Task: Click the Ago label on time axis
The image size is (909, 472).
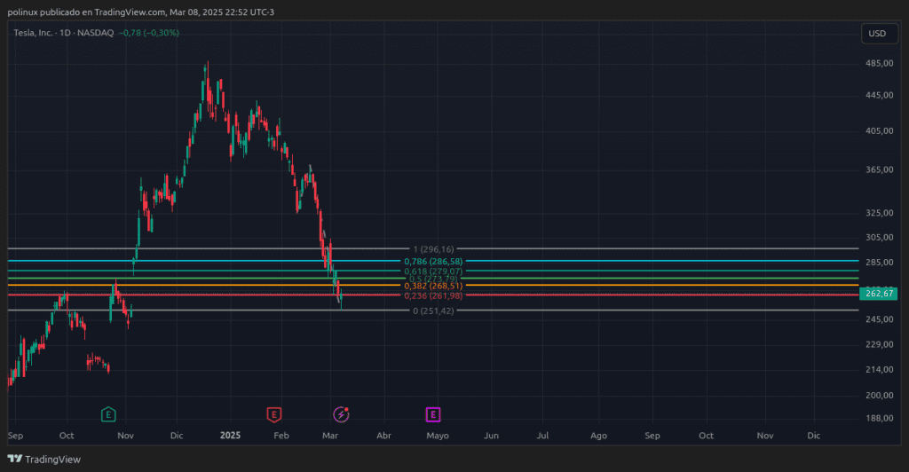Action: point(599,436)
